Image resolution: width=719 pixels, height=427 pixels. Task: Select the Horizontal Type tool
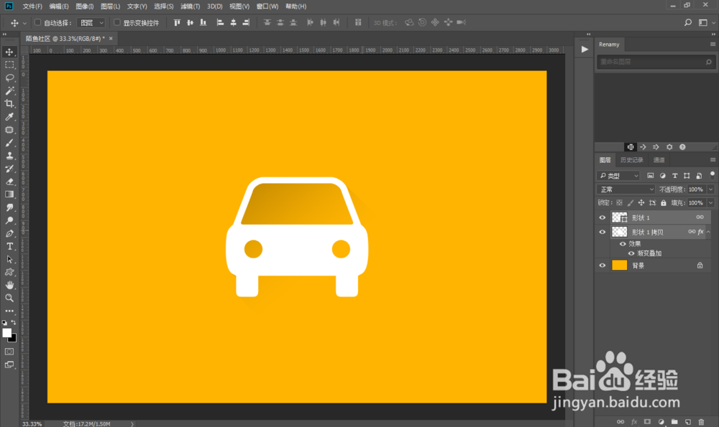(x=9, y=246)
